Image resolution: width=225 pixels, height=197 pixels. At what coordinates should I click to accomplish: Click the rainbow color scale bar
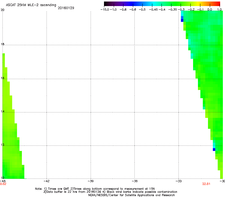coord(162,4)
